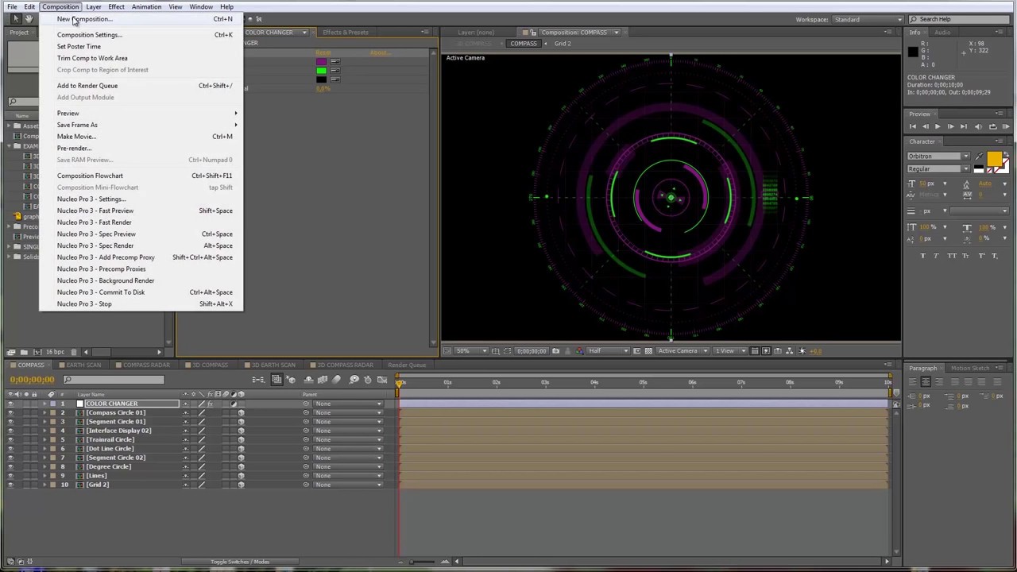The width and height of the screenshot is (1017, 572).
Task: Switch to the EARTH SCAN timeline tab
Action: pos(83,365)
